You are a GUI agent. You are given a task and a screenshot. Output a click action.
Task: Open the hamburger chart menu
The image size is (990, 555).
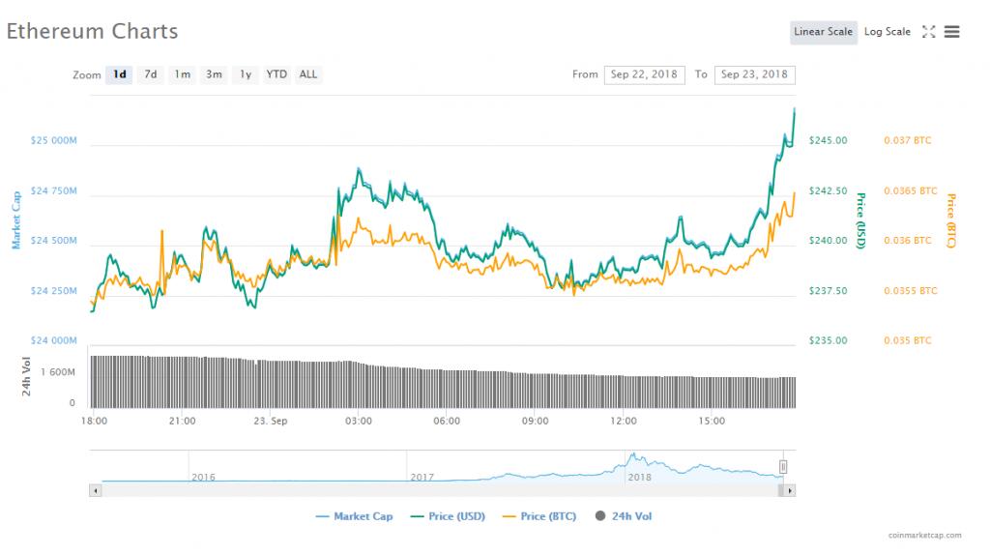952,32
